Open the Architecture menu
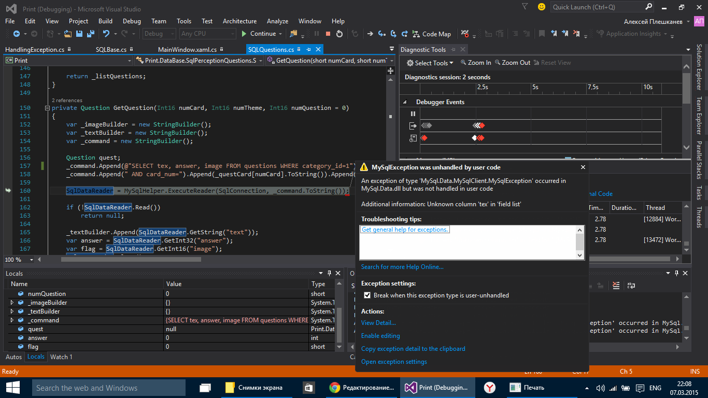 coord(239,21)
